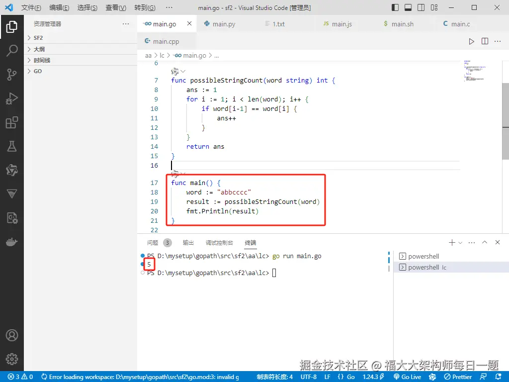Open the 查看(V) menu
Viewport: 509px width, 382px height.
115,7
